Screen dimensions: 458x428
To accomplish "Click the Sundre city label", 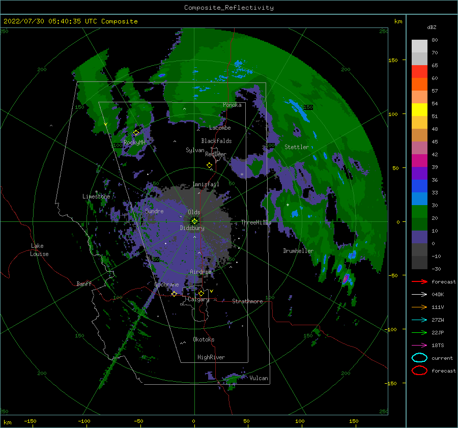I will coord(154,211).
